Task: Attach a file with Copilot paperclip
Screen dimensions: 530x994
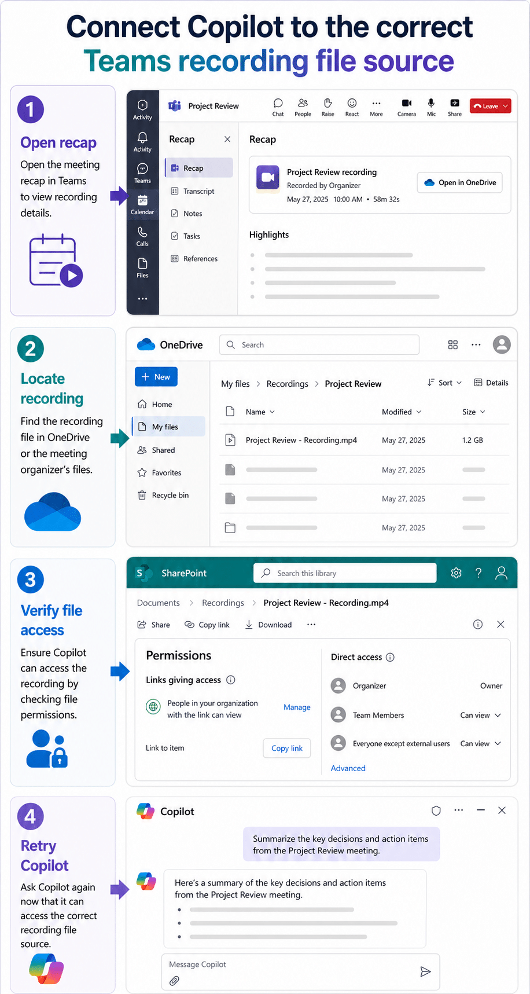Action: click(x=174, y=981)
